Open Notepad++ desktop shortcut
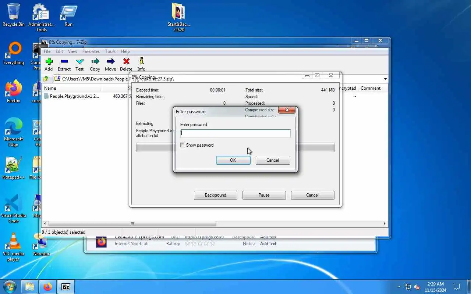Image resolution: width=471 pixels, height=294 pixels. pyautogui.click(x=14, y=168)
